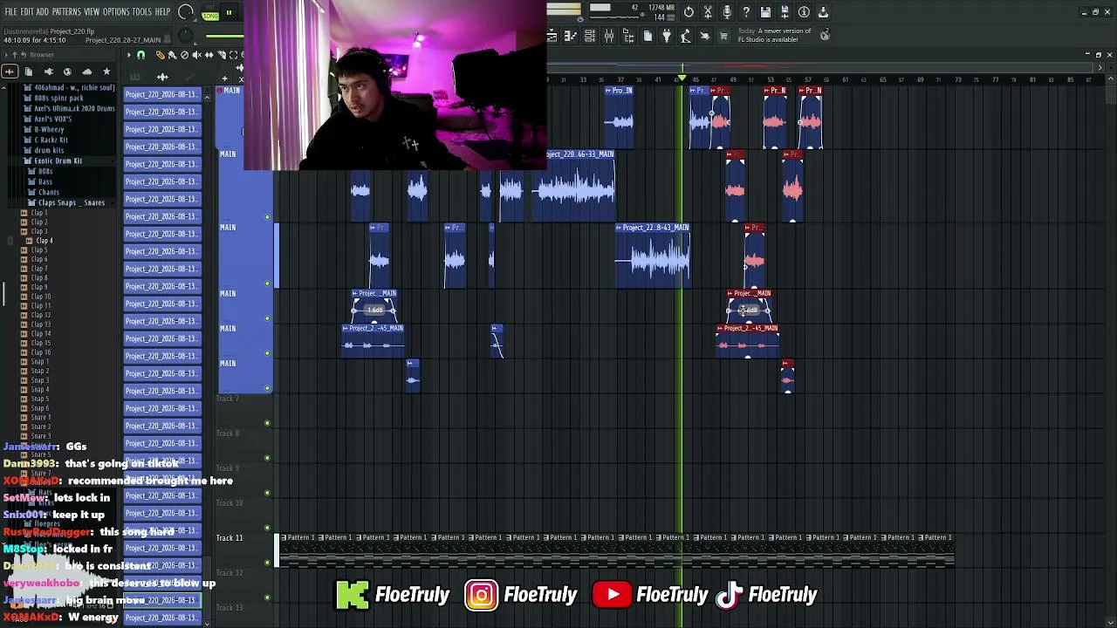1117x628 pixels.
Task: Select the slip tool
Action: (x=209, y=55)
